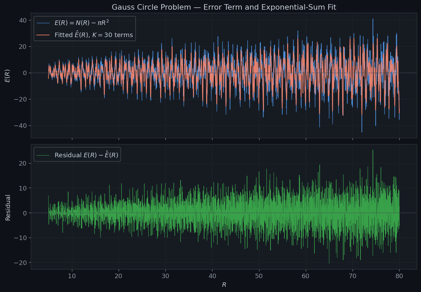
Task: Click the highest green spike in residual plot
Action: [x=373, y=150]
